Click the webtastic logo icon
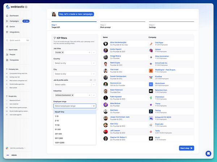This screenshot has width=217, height=162. coord(8,7)
